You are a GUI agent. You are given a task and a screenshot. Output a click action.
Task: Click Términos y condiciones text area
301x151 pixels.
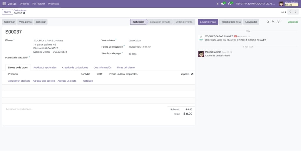pyautogui.click(x=84, y=109)
